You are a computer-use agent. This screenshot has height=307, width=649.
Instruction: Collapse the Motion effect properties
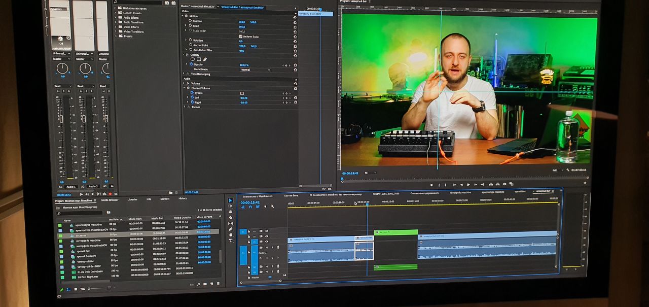[183, 16]
